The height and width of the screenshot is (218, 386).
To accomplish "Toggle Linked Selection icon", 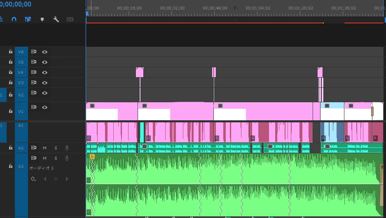I will pyautogui.click(x=28, y=19).
